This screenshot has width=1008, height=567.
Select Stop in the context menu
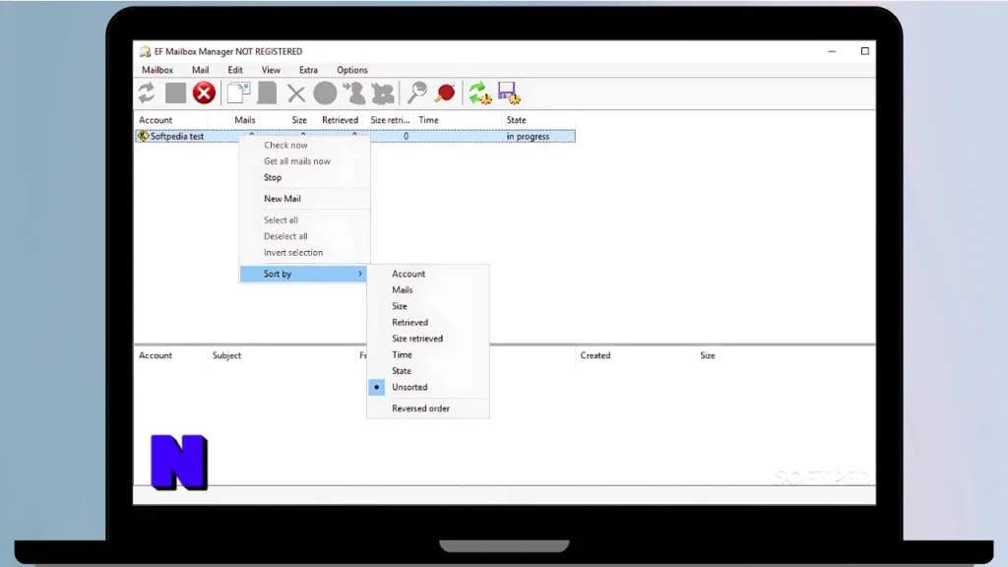pos(305,177)
